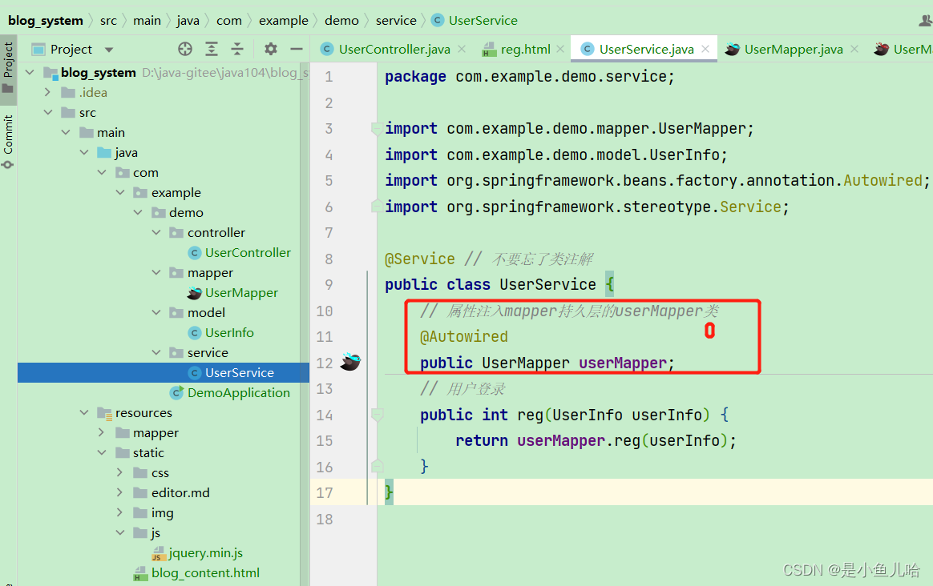Select the UserService.java tab
This screenshot has height=586, width=933.
[646, 50]
